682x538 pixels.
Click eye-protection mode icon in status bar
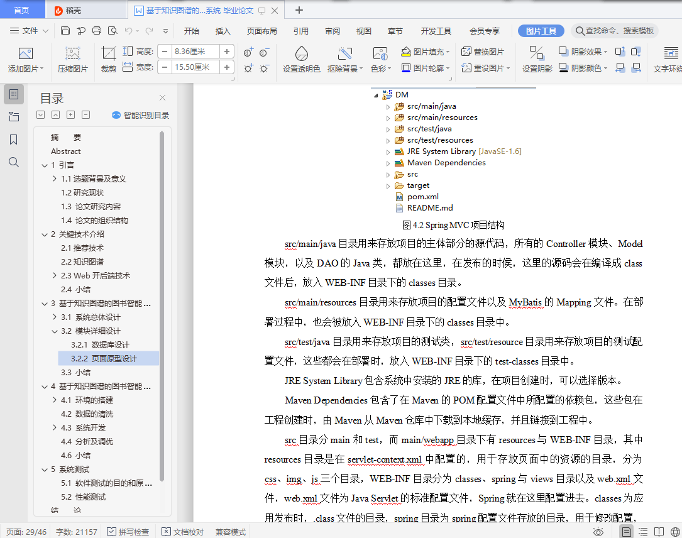pyautogui.click(x=598, y=532)
